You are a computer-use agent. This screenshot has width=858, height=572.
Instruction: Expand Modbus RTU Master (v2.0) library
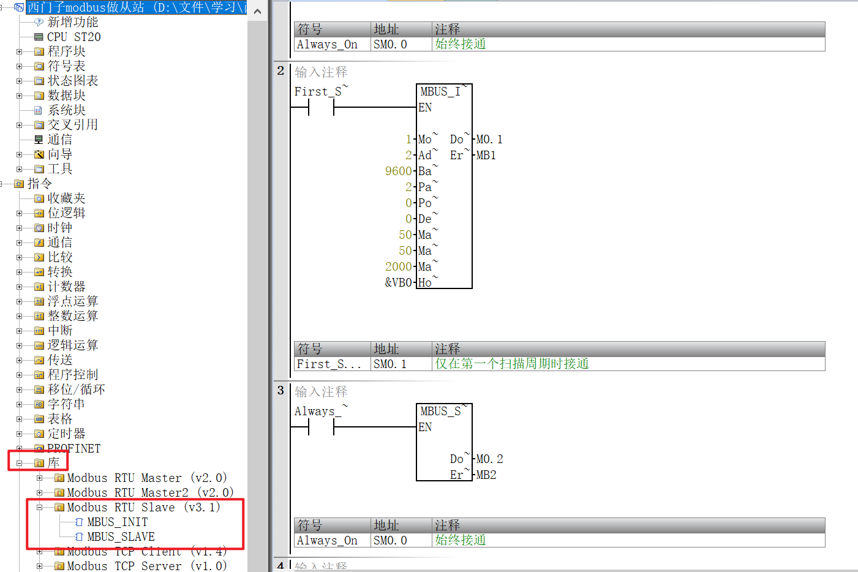40,478
